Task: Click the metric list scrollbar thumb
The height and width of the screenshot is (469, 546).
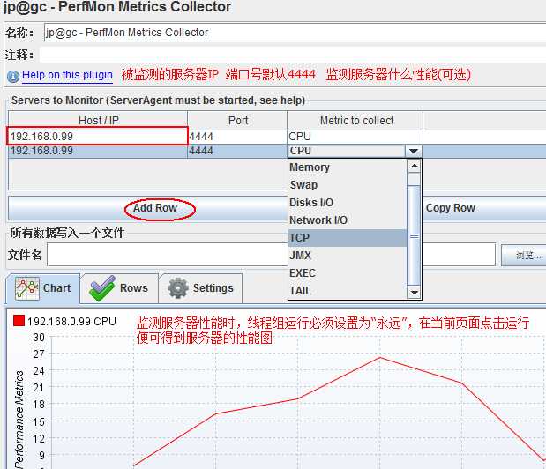Action: [x=414, y=235]
